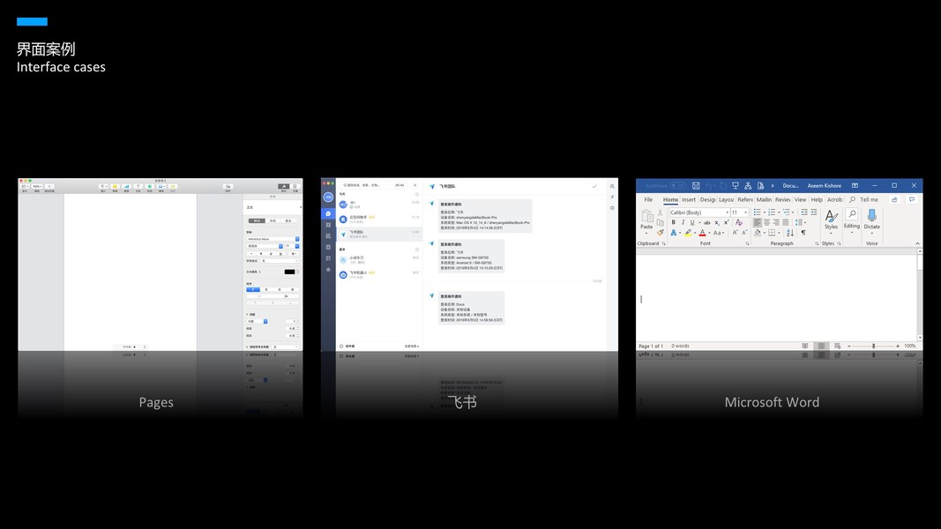941x529 pixels.
Task: Switch to the Help tab in Word
Action: (x=817, y=200)
